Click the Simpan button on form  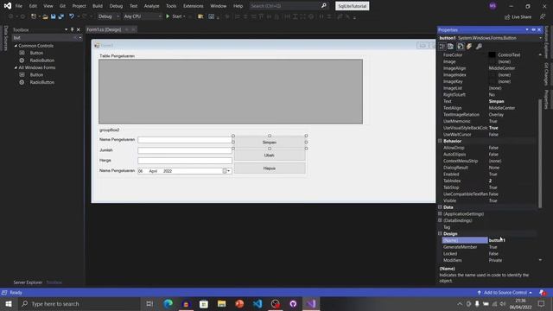pyautogui.click(x=270, y=142)
